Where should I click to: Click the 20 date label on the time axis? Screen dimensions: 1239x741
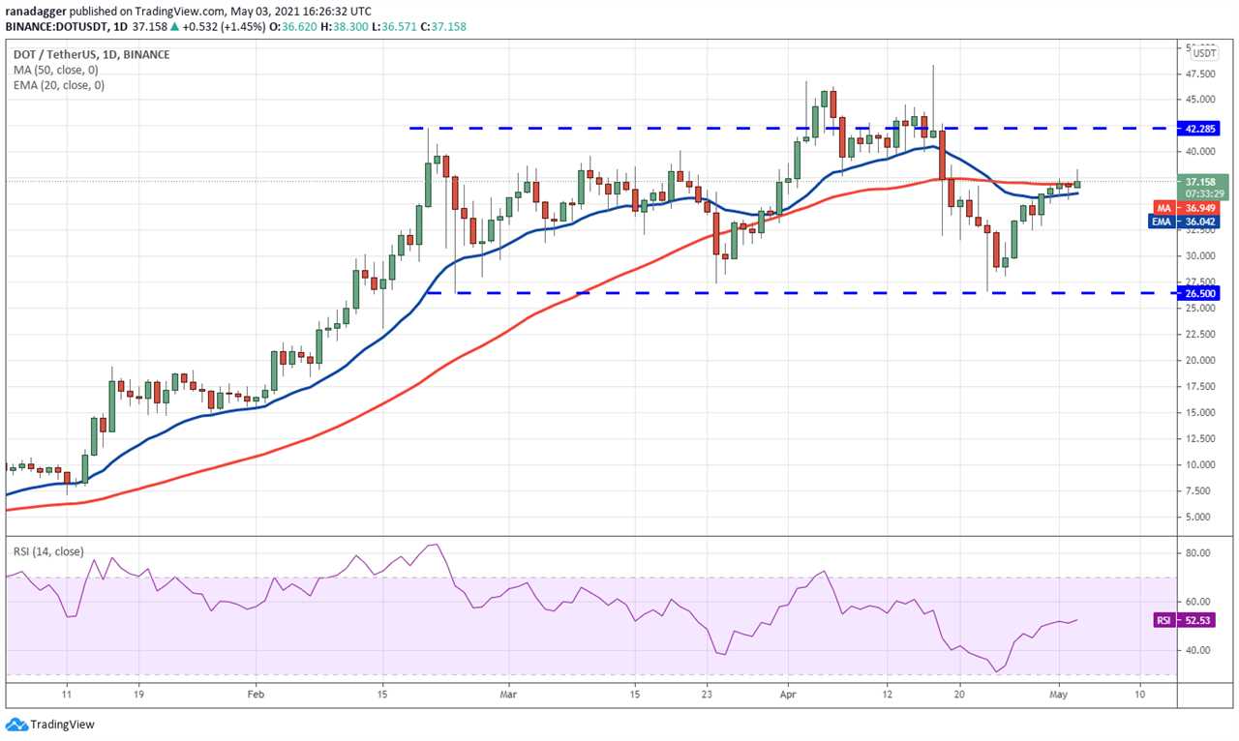tap(960, 695)
